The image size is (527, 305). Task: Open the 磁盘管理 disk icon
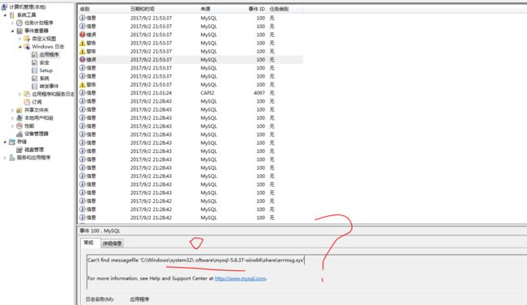pos(19,150)
